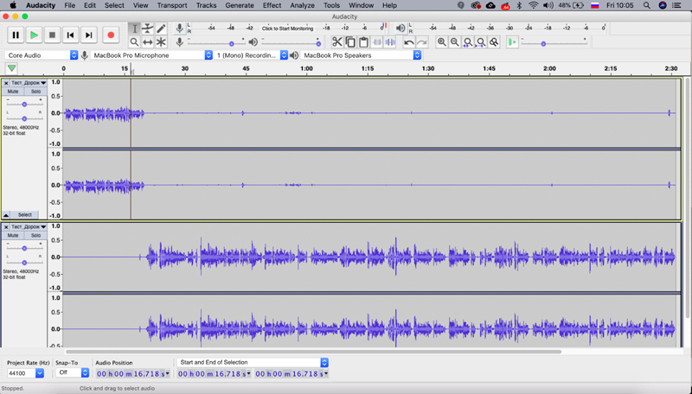Open the MacBook Pro Microphone device dropdown
692x394 pixels.
152,55
